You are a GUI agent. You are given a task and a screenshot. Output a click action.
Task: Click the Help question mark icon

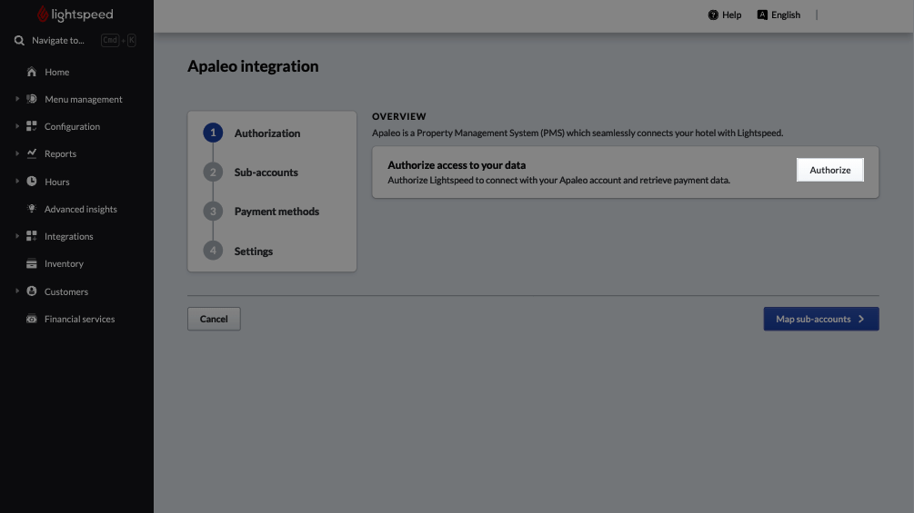coord(713,15)
